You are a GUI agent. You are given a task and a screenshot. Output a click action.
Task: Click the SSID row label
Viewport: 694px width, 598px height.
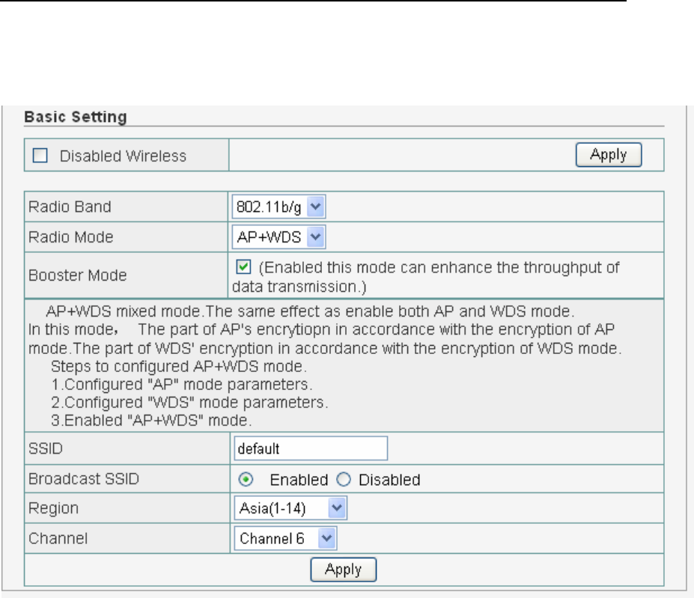[42, 449]
